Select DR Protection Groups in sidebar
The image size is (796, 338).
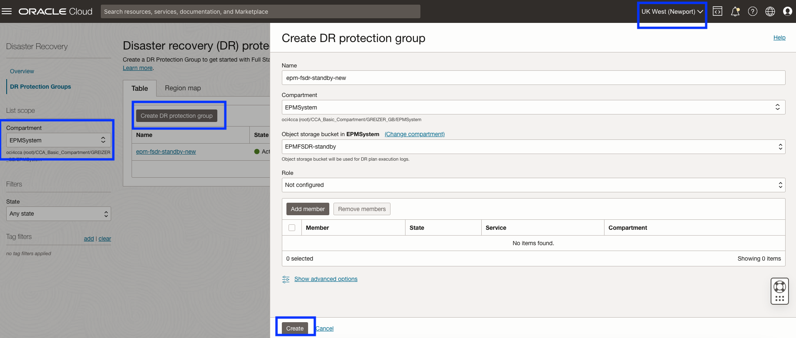(40, 87)
